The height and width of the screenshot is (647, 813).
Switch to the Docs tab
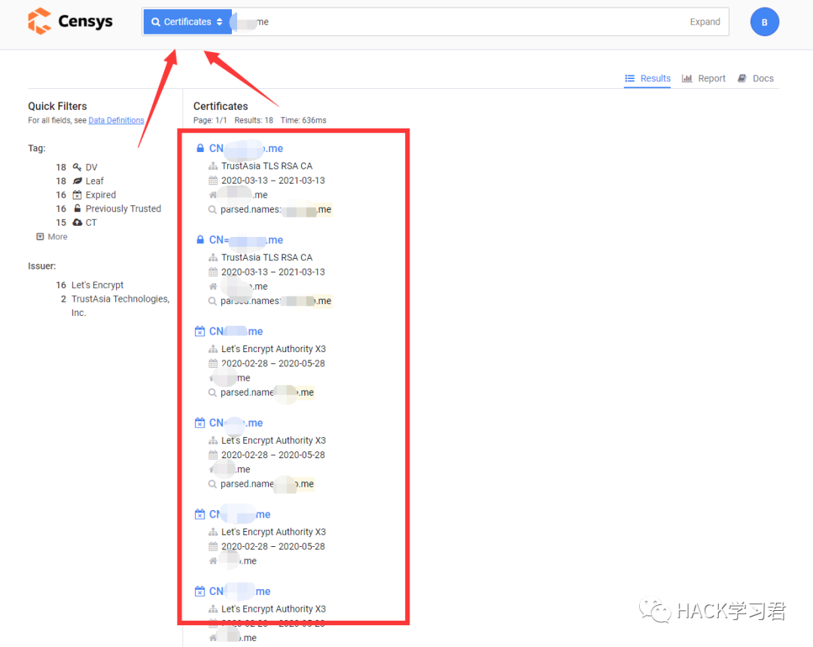point(756,78)
